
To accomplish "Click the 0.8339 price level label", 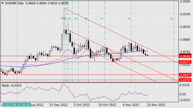I will 185,80.
